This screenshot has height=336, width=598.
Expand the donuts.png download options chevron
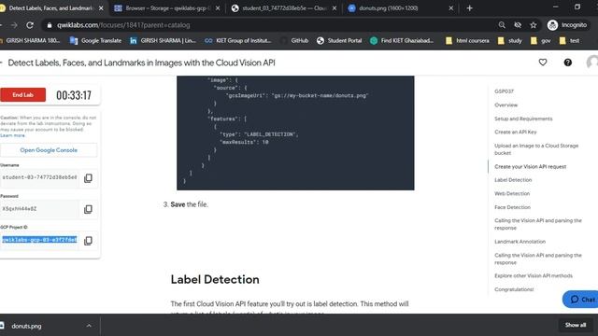tap(89, 326)
